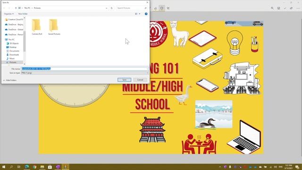Expand the address bar previous locations dropdown
The width and height of the screenshot is (302, 170).
click(107, 8)
